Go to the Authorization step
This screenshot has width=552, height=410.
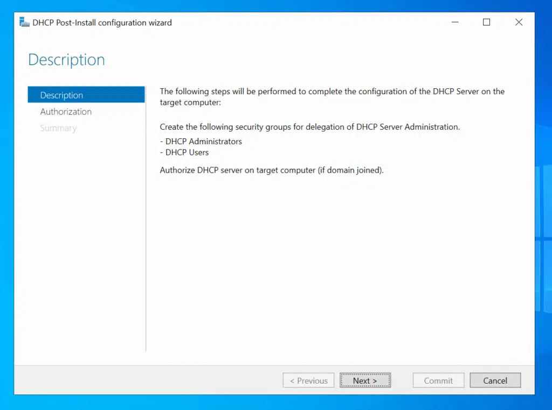pos(66,112)
